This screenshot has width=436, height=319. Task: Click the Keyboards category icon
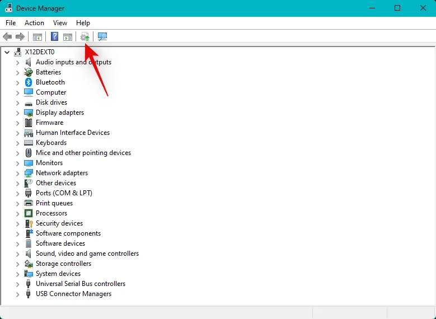[29, 143]
